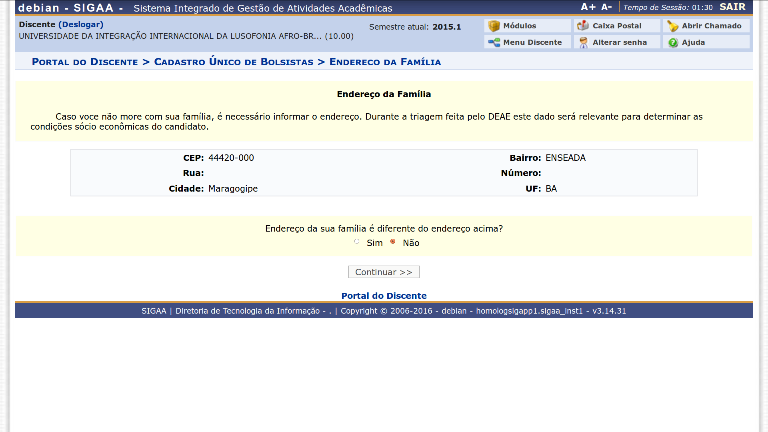Image resolution: width=768 pixels, height=432 pixels.
Task: Open the Ajuda question mark icon
Action: coord(673,42)
